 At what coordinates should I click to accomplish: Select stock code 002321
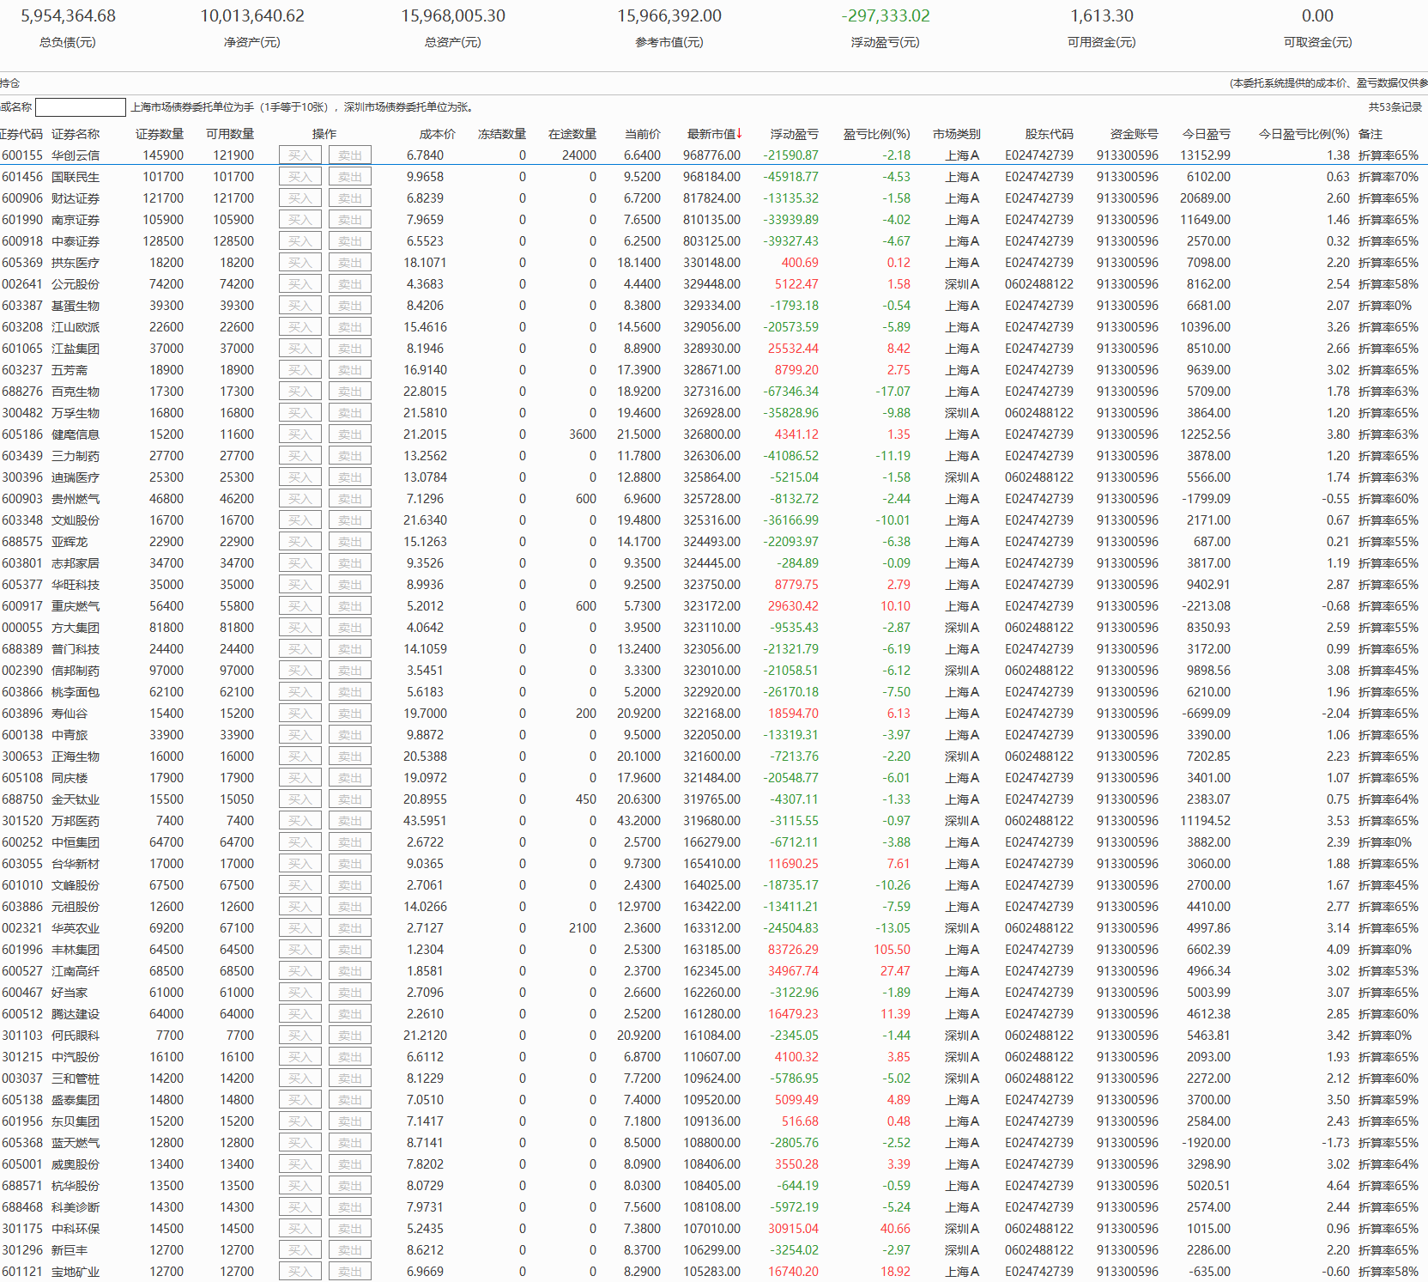(22, 928)
